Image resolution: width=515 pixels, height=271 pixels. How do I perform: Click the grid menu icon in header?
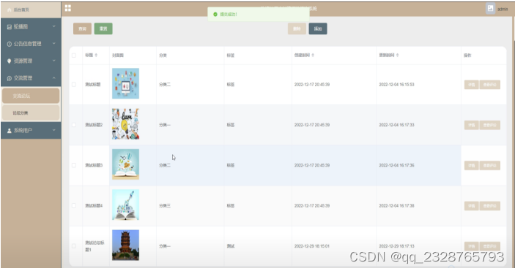coord(68,8)
